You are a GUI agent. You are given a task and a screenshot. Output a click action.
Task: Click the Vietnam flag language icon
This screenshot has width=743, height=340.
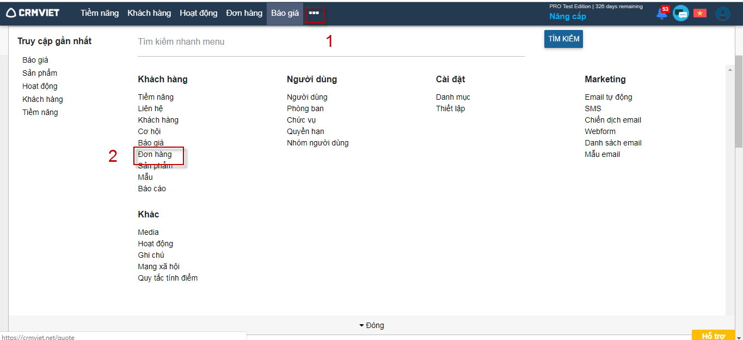(x=699, y=14)
